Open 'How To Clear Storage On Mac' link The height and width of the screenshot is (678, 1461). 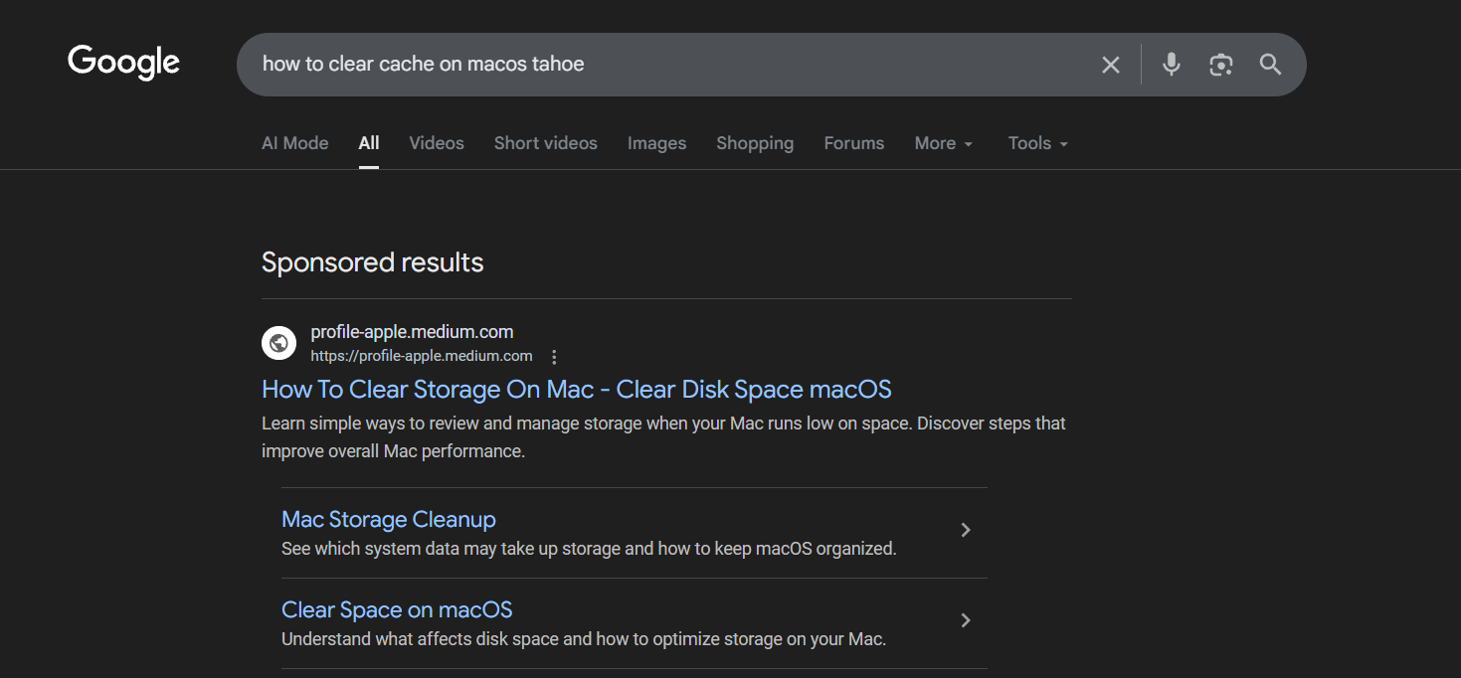coord(576,389)
